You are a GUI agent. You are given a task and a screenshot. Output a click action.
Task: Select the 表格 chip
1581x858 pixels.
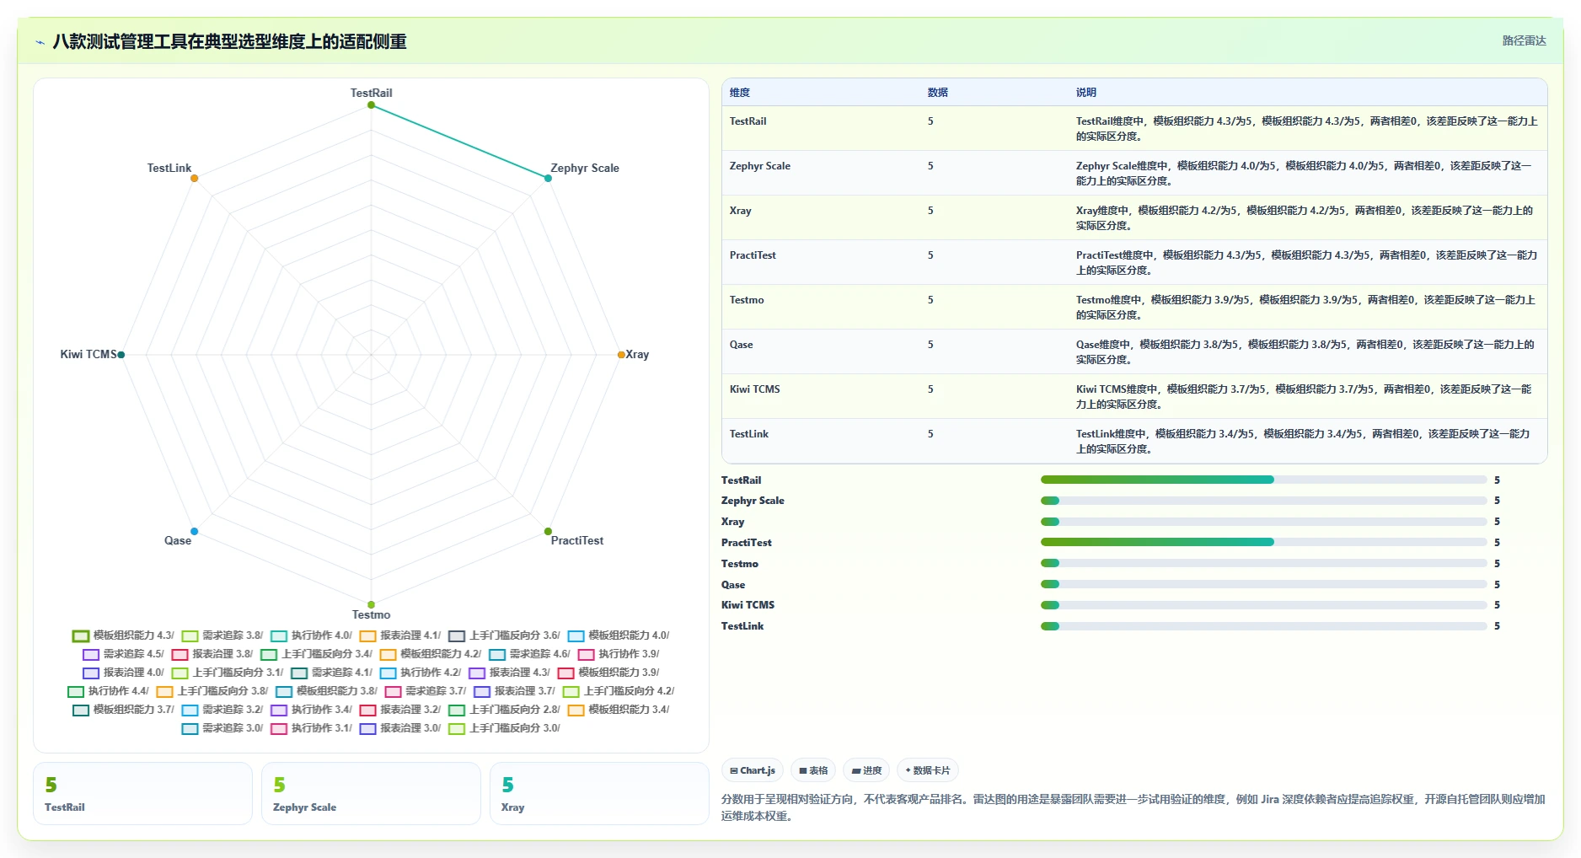813,770
